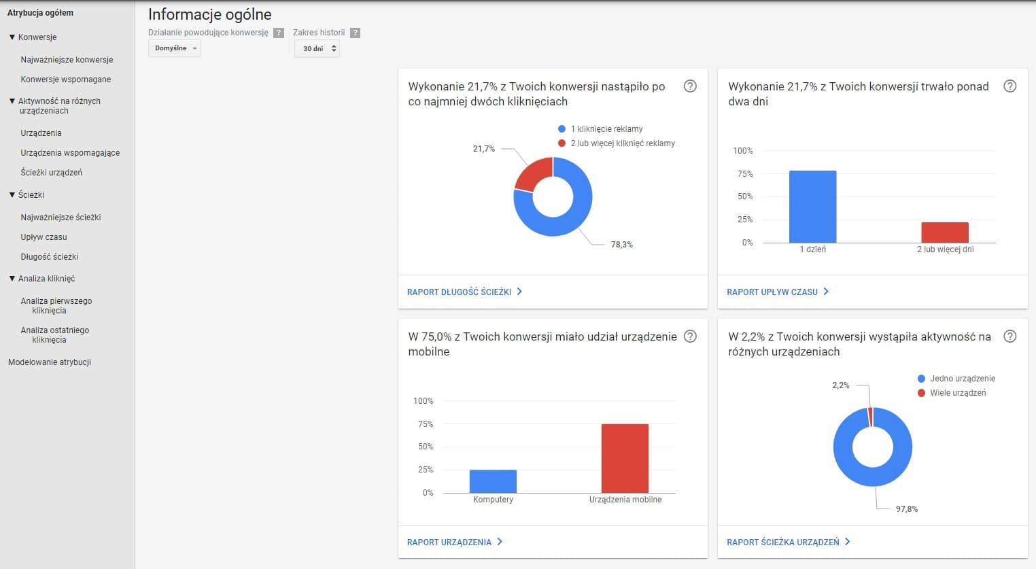Open help icon on the two-days conversions card
The image size is (1036, 569).
pos(1010,86)
